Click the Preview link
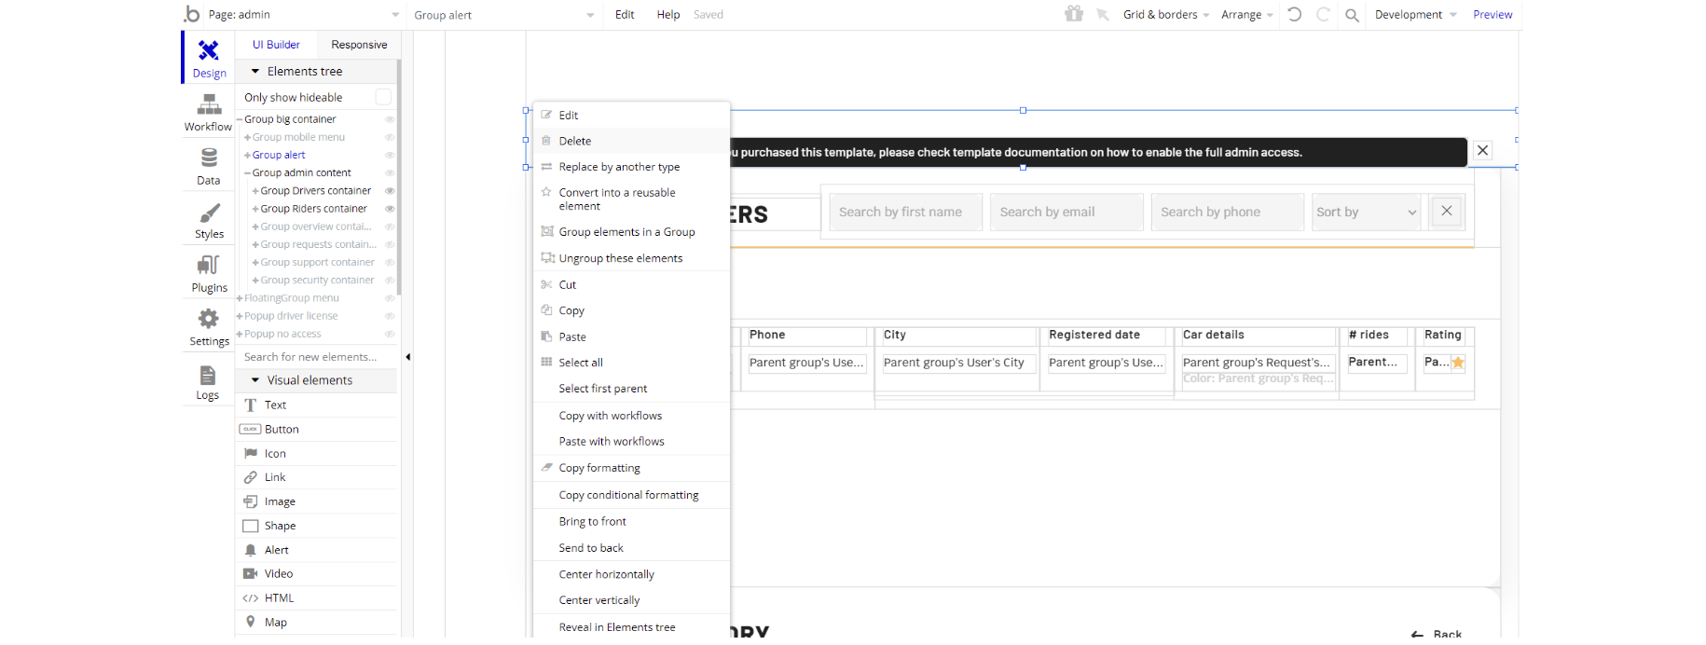Screen dimensions: 1706x645 [x=1492, y=15]
